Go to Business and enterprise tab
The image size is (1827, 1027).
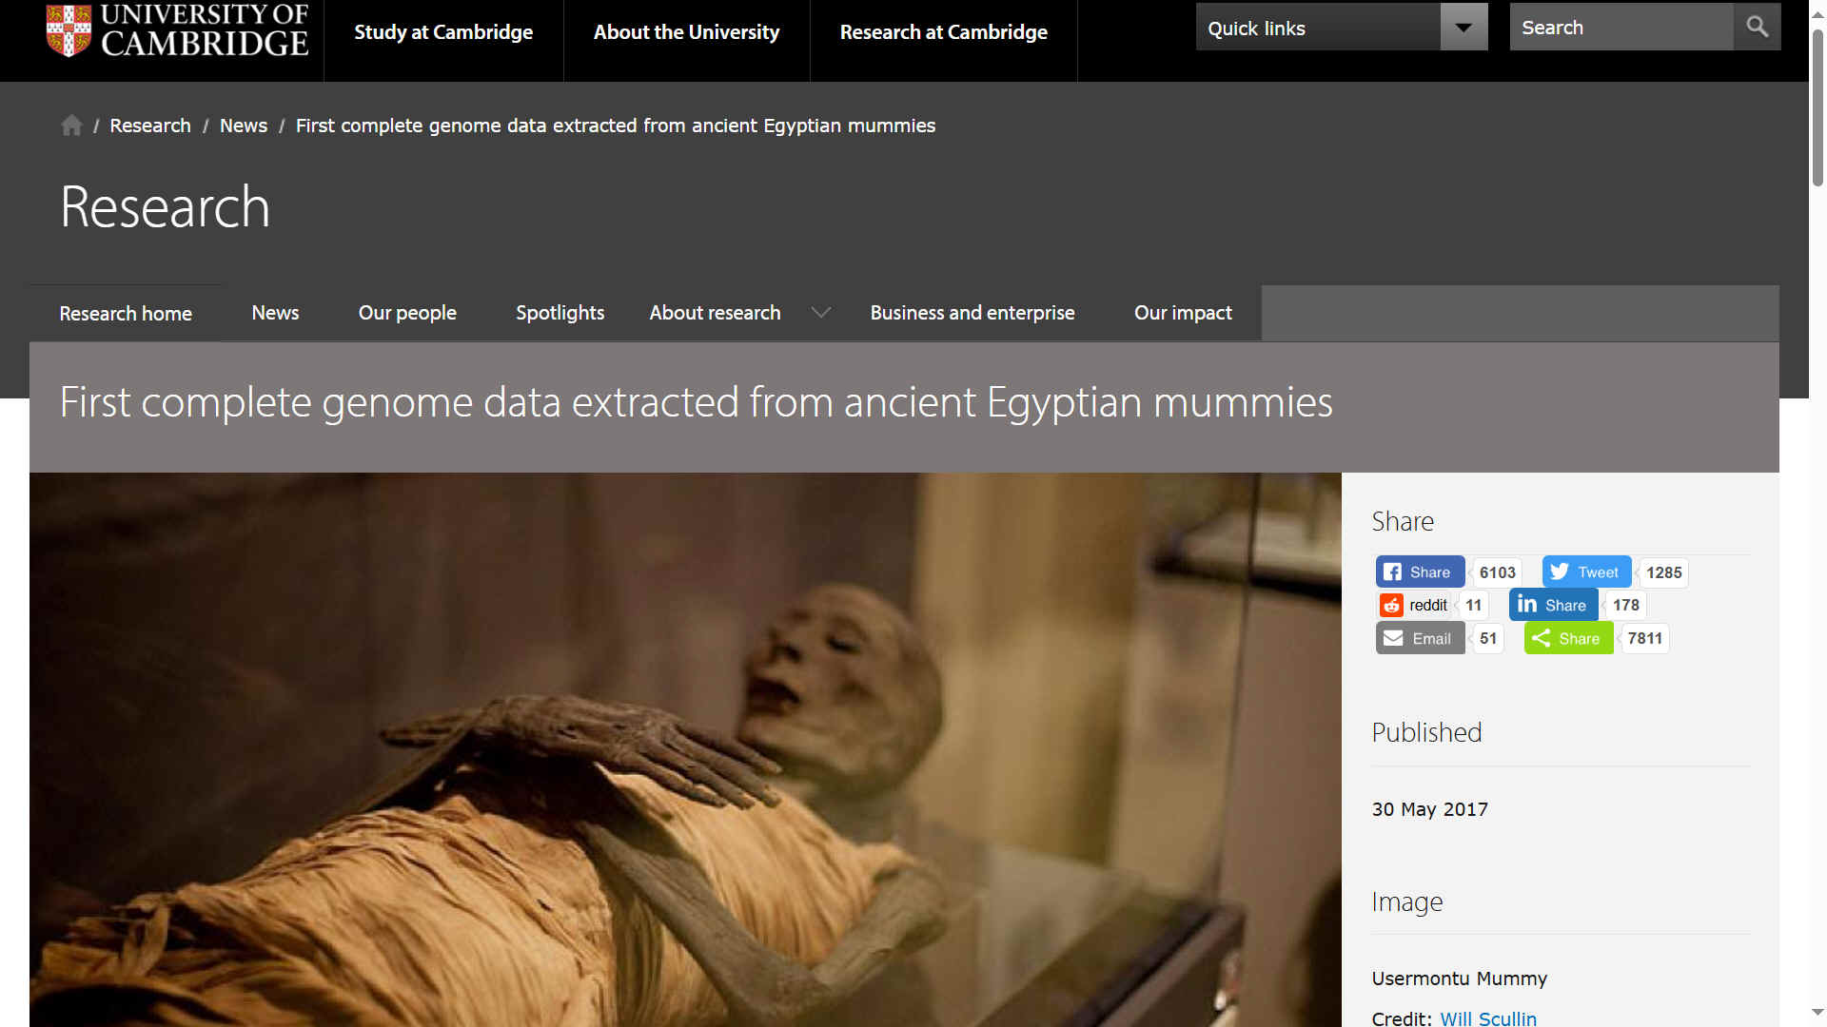[x=972, y=313]
